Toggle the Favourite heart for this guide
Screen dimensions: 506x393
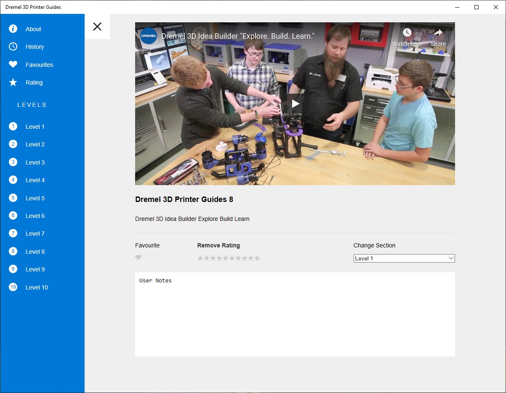(x=138, y=258)
